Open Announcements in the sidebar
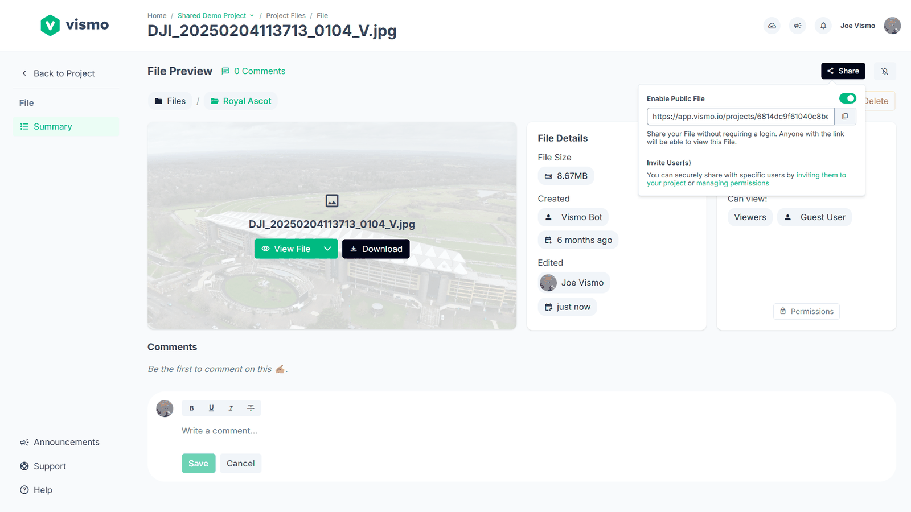The width and height of the screenshot is (911, 512). pos(60,442)
